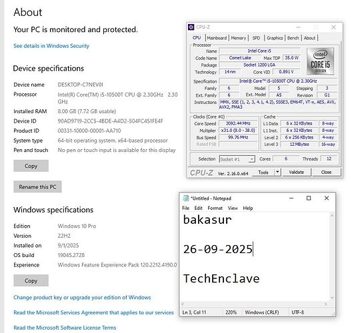Click the Intel Core i5 logo badge

pyautogui.click(x=321, y=61)
